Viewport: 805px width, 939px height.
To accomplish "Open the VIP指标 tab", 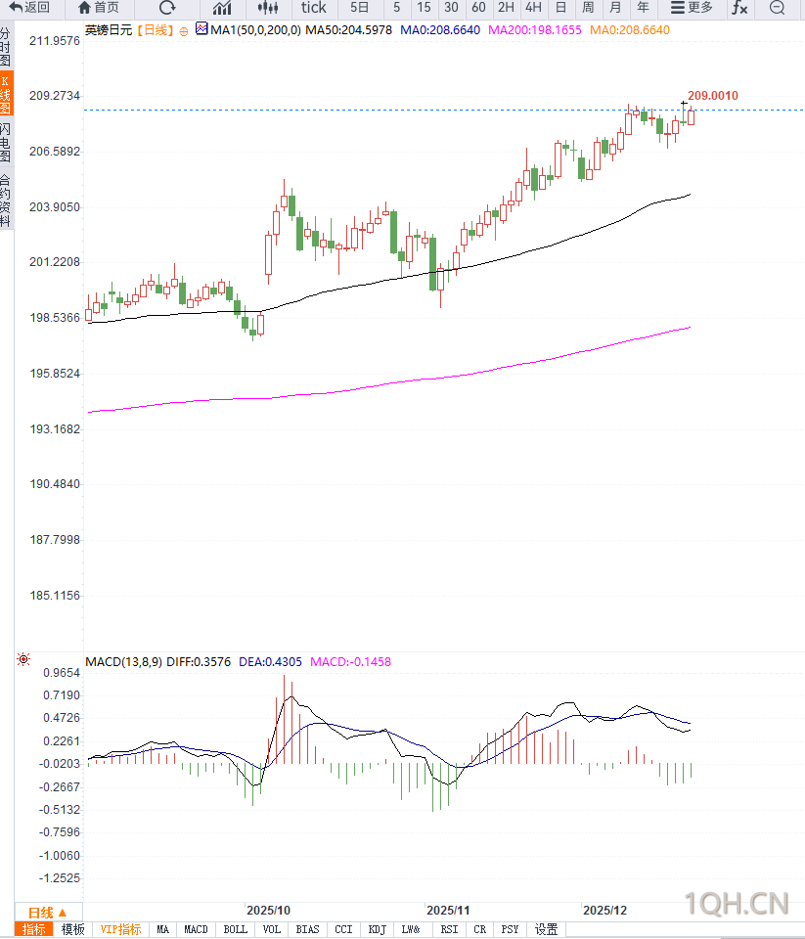I will coord(120,929).
